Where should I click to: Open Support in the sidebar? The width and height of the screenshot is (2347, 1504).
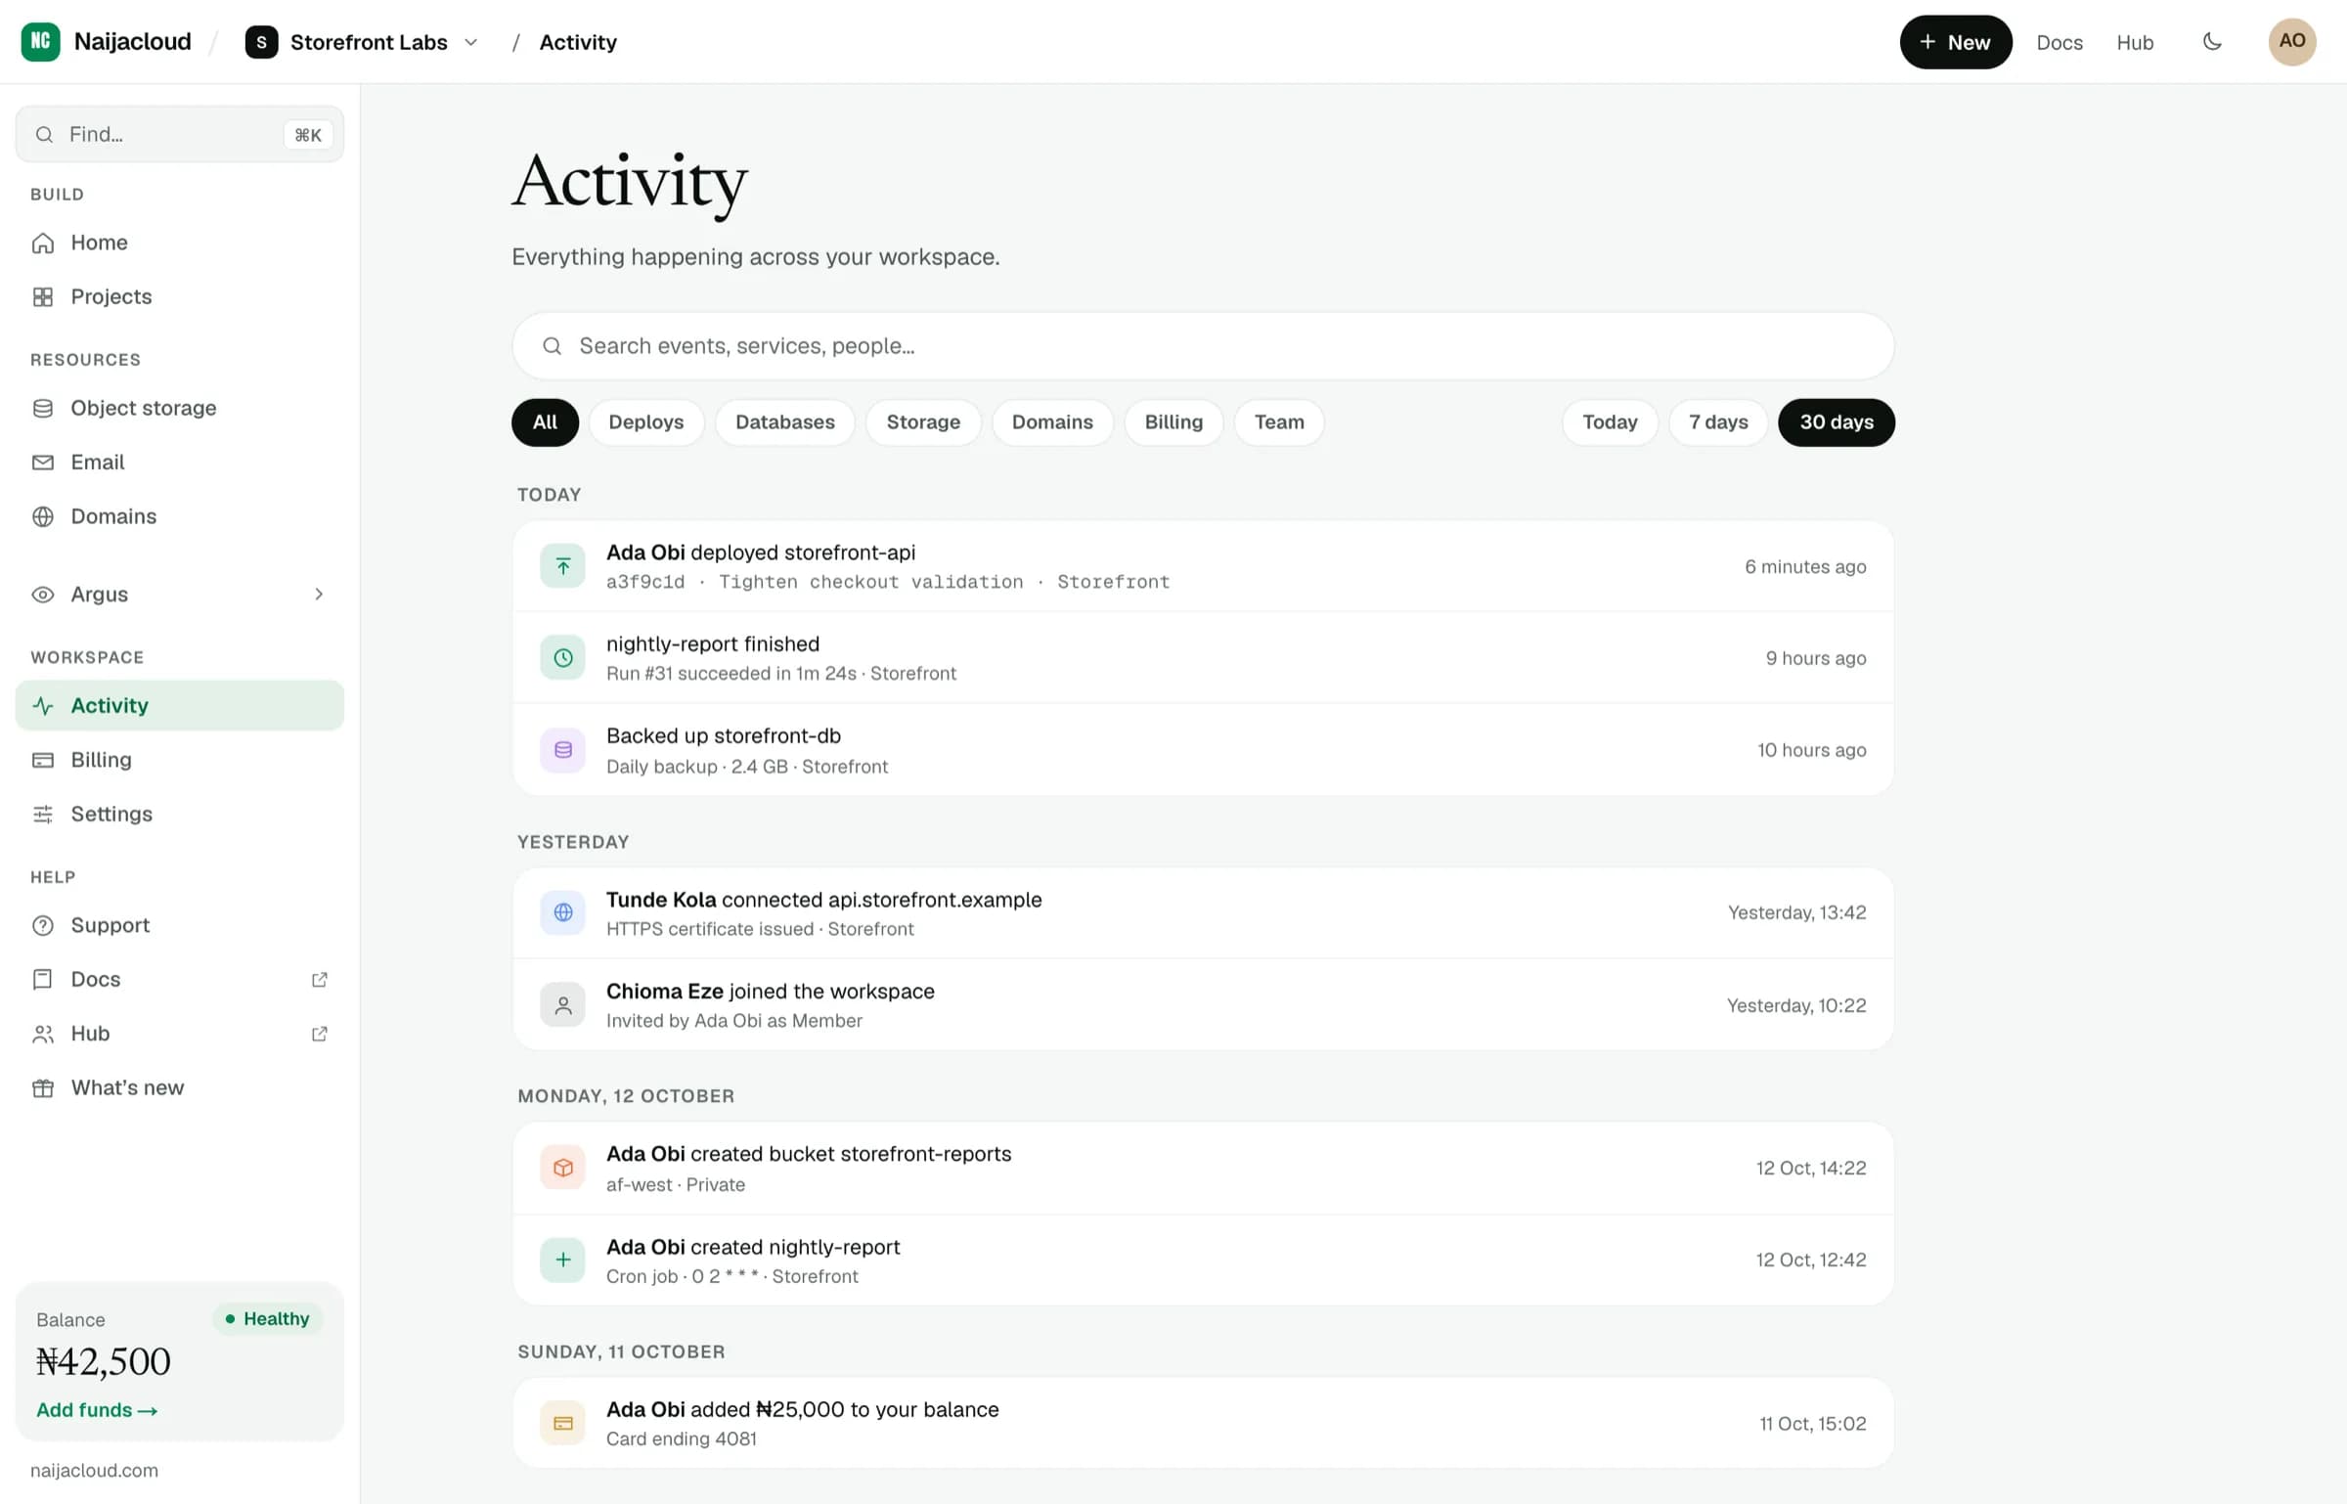180,925
